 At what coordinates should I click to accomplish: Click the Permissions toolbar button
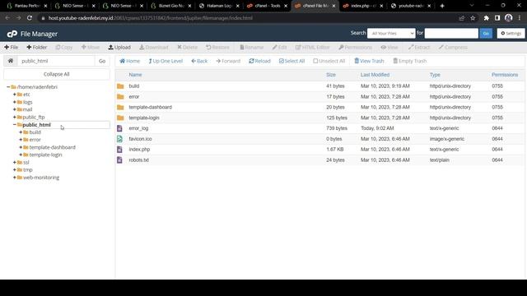click(355, 48)
